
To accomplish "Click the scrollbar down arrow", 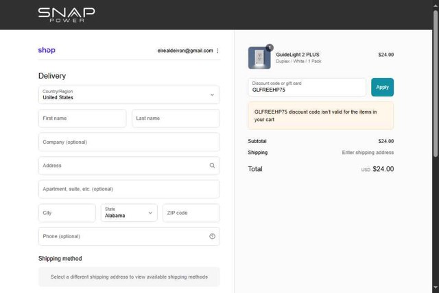I will tap(436, 288).
